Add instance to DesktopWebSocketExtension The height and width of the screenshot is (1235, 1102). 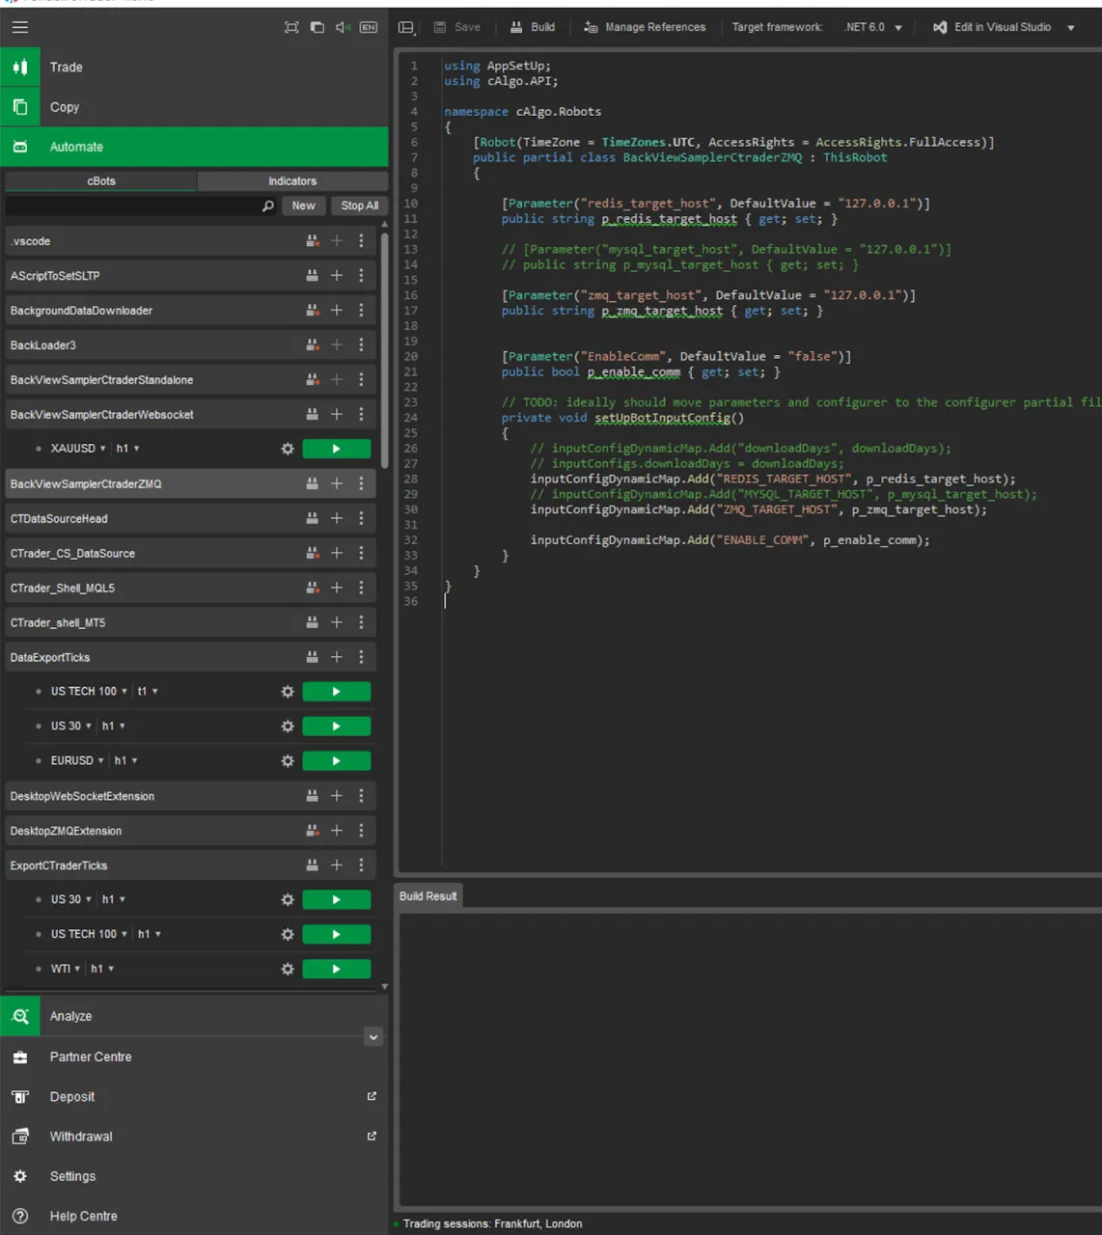337,796
